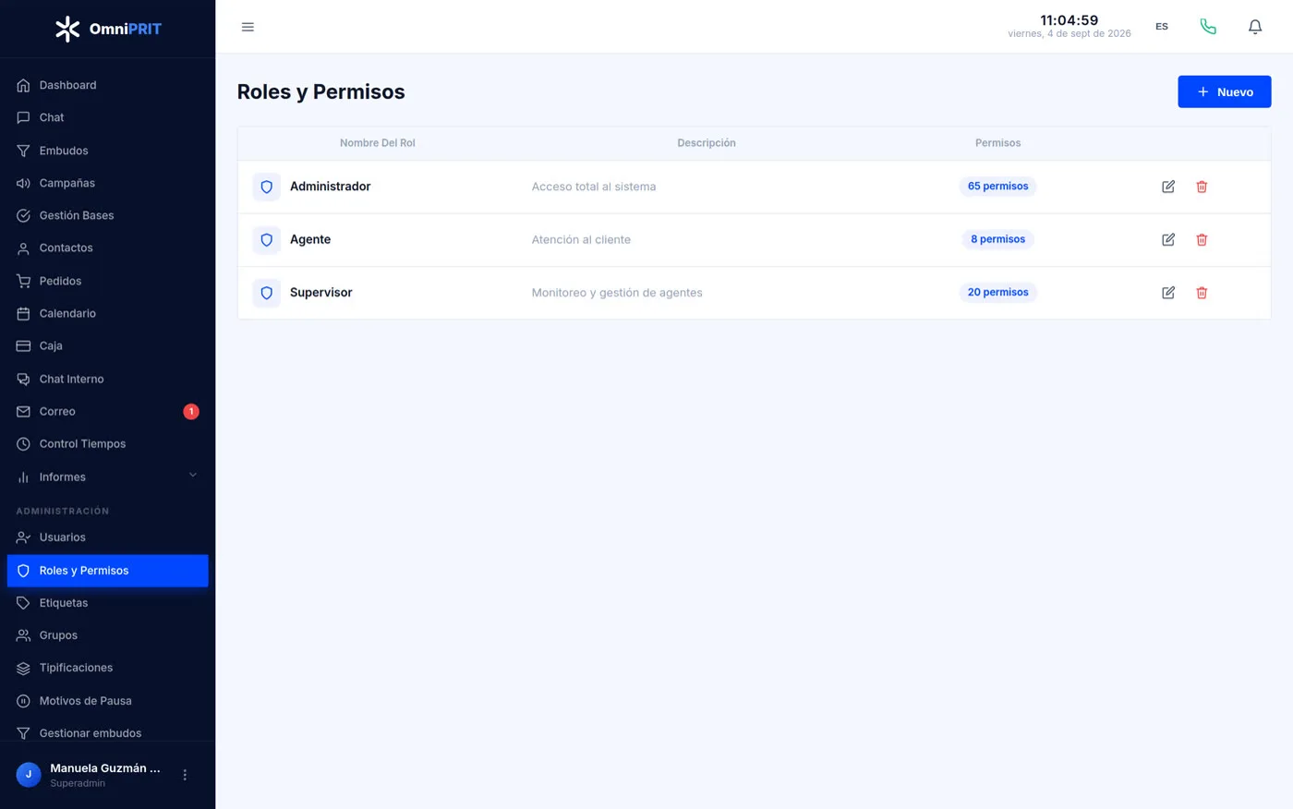This screenshot has height=809, width=1293.
Task: Open Motivos de Pausa page
Action: [x=108, y=701]
